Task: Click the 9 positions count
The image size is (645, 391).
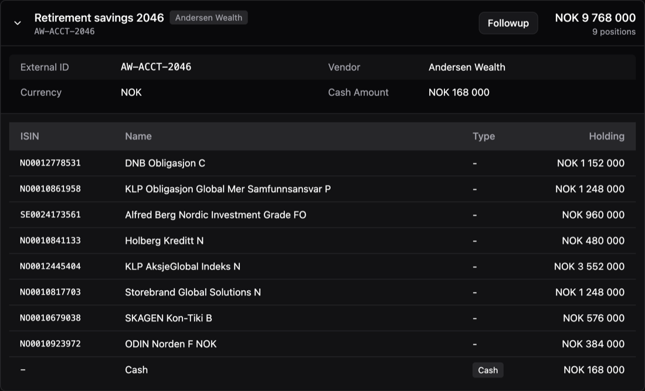Action: pyautogui.click(x=614, y=32)
